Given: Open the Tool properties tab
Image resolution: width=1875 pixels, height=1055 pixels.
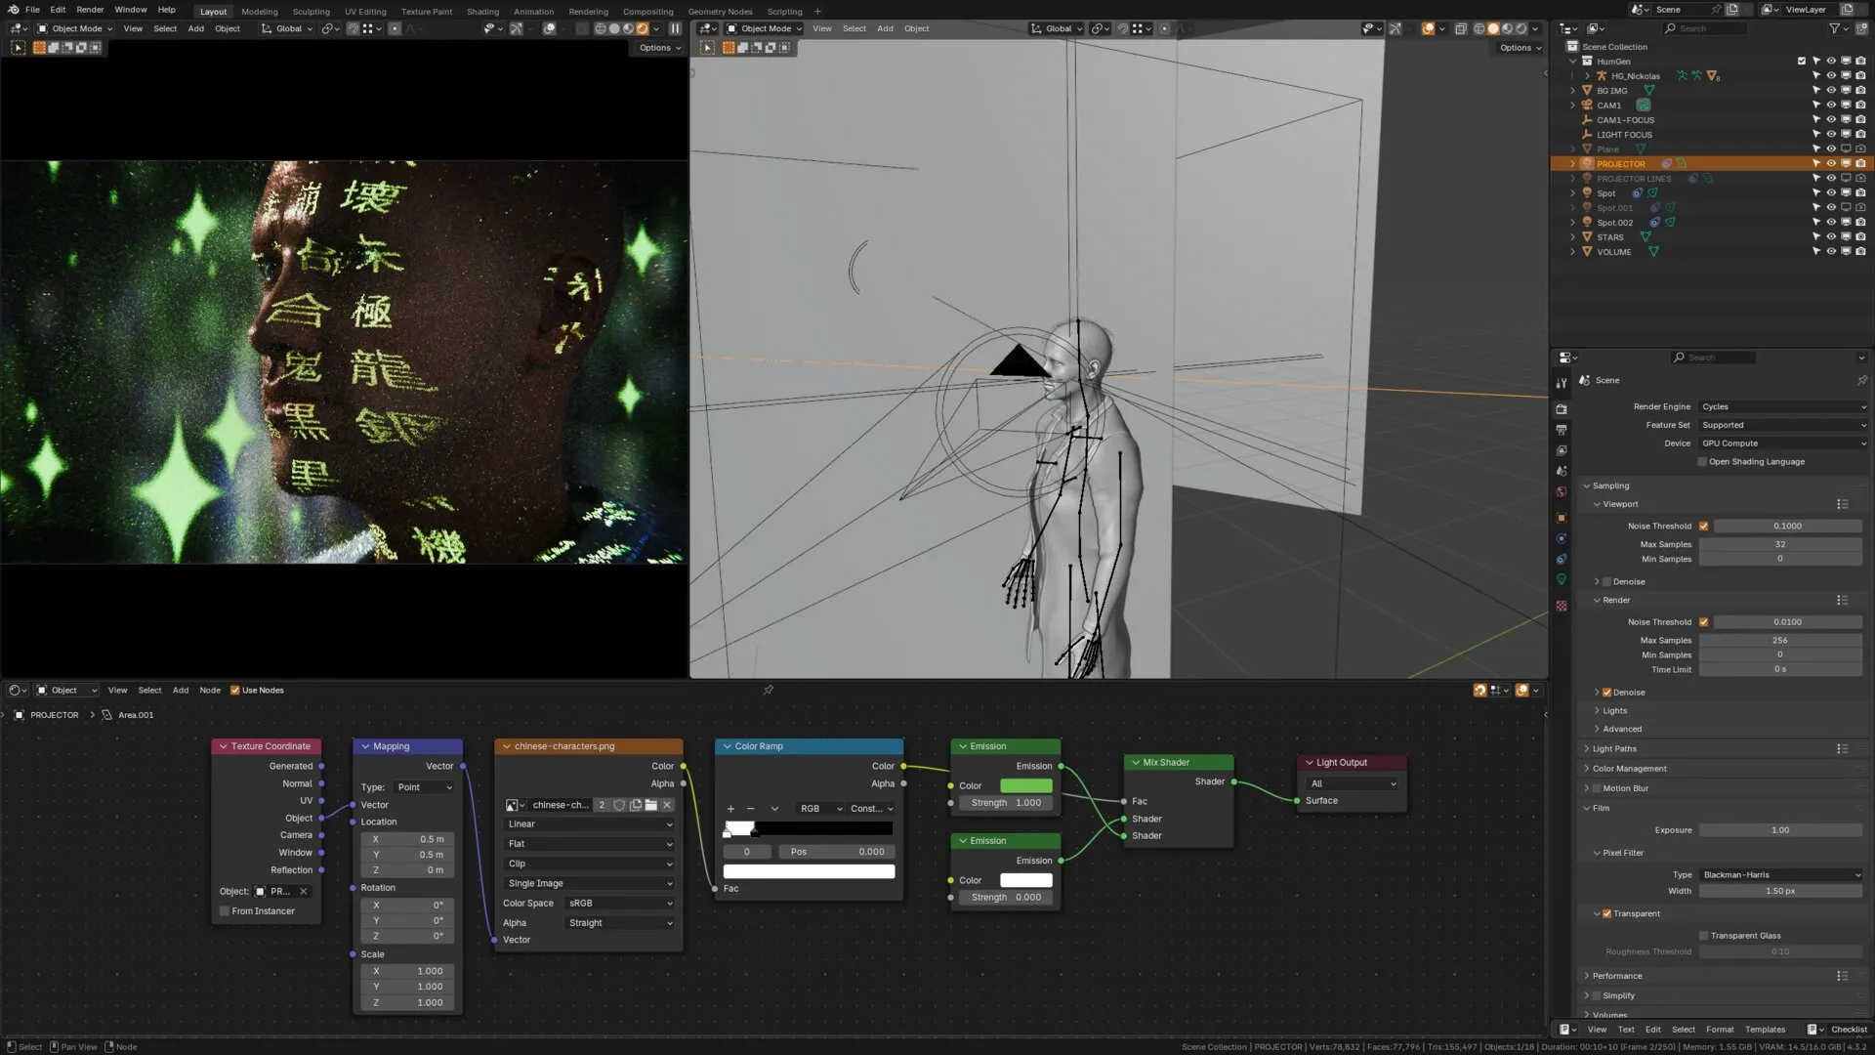Looking at the screenshot, I should pyautogui.click(x=1562, y=383).
